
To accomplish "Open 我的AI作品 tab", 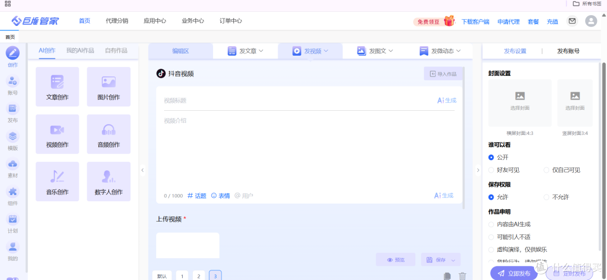I will (80, 51).
